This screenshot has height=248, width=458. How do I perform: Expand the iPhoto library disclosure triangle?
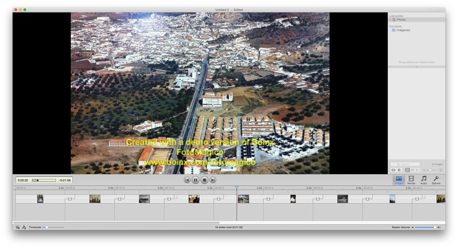coord(390,20)
